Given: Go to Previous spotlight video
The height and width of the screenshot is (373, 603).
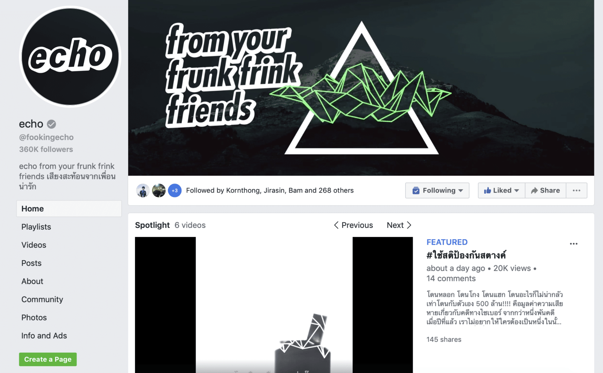Looking at the screenshot, I should click(x=353, y=225).
